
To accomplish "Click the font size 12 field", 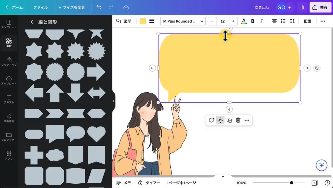I will 223,21.
